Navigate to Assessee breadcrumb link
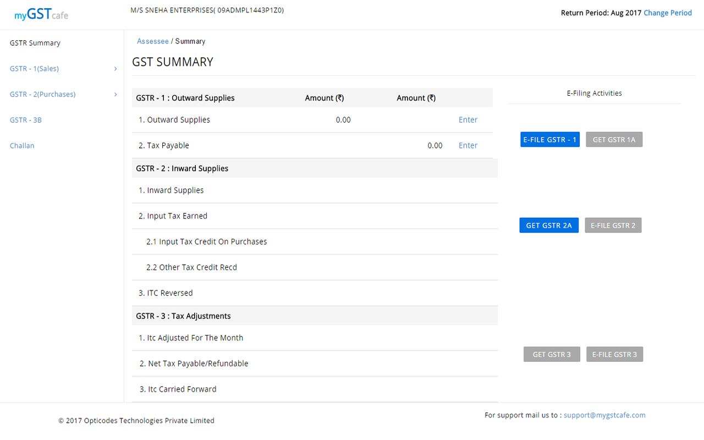Image resolution: width=704 pixels, height=440 pixels. click(x=153, y=41)
